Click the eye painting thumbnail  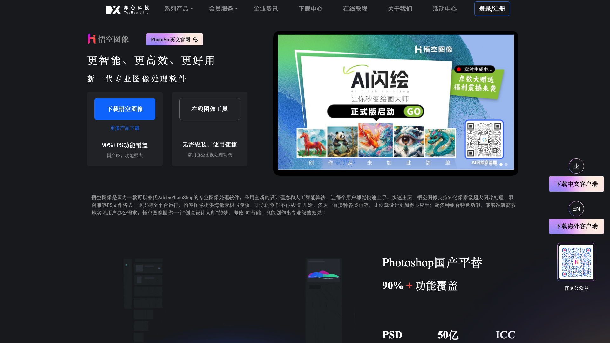click(x=409, y=141)
